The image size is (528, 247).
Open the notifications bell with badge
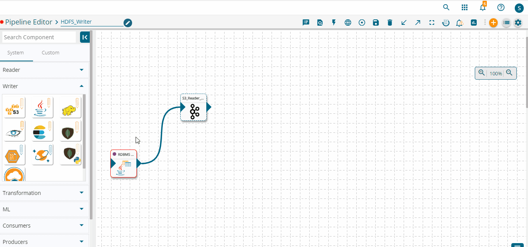pos(483,7)
